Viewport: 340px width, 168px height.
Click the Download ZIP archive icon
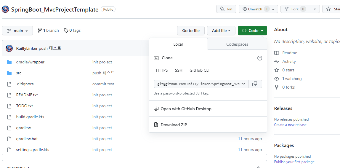coord(156,125)
